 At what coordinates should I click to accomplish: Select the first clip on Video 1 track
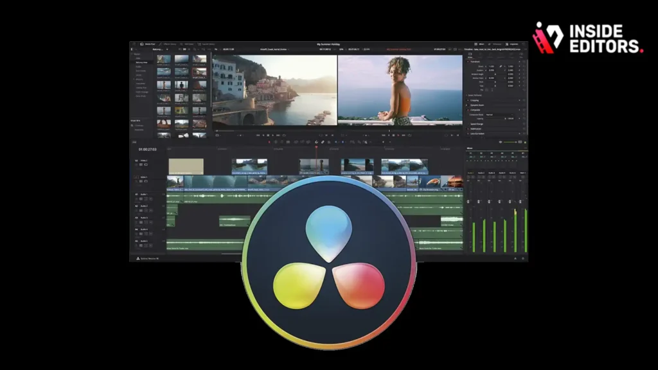click(175, 183)
